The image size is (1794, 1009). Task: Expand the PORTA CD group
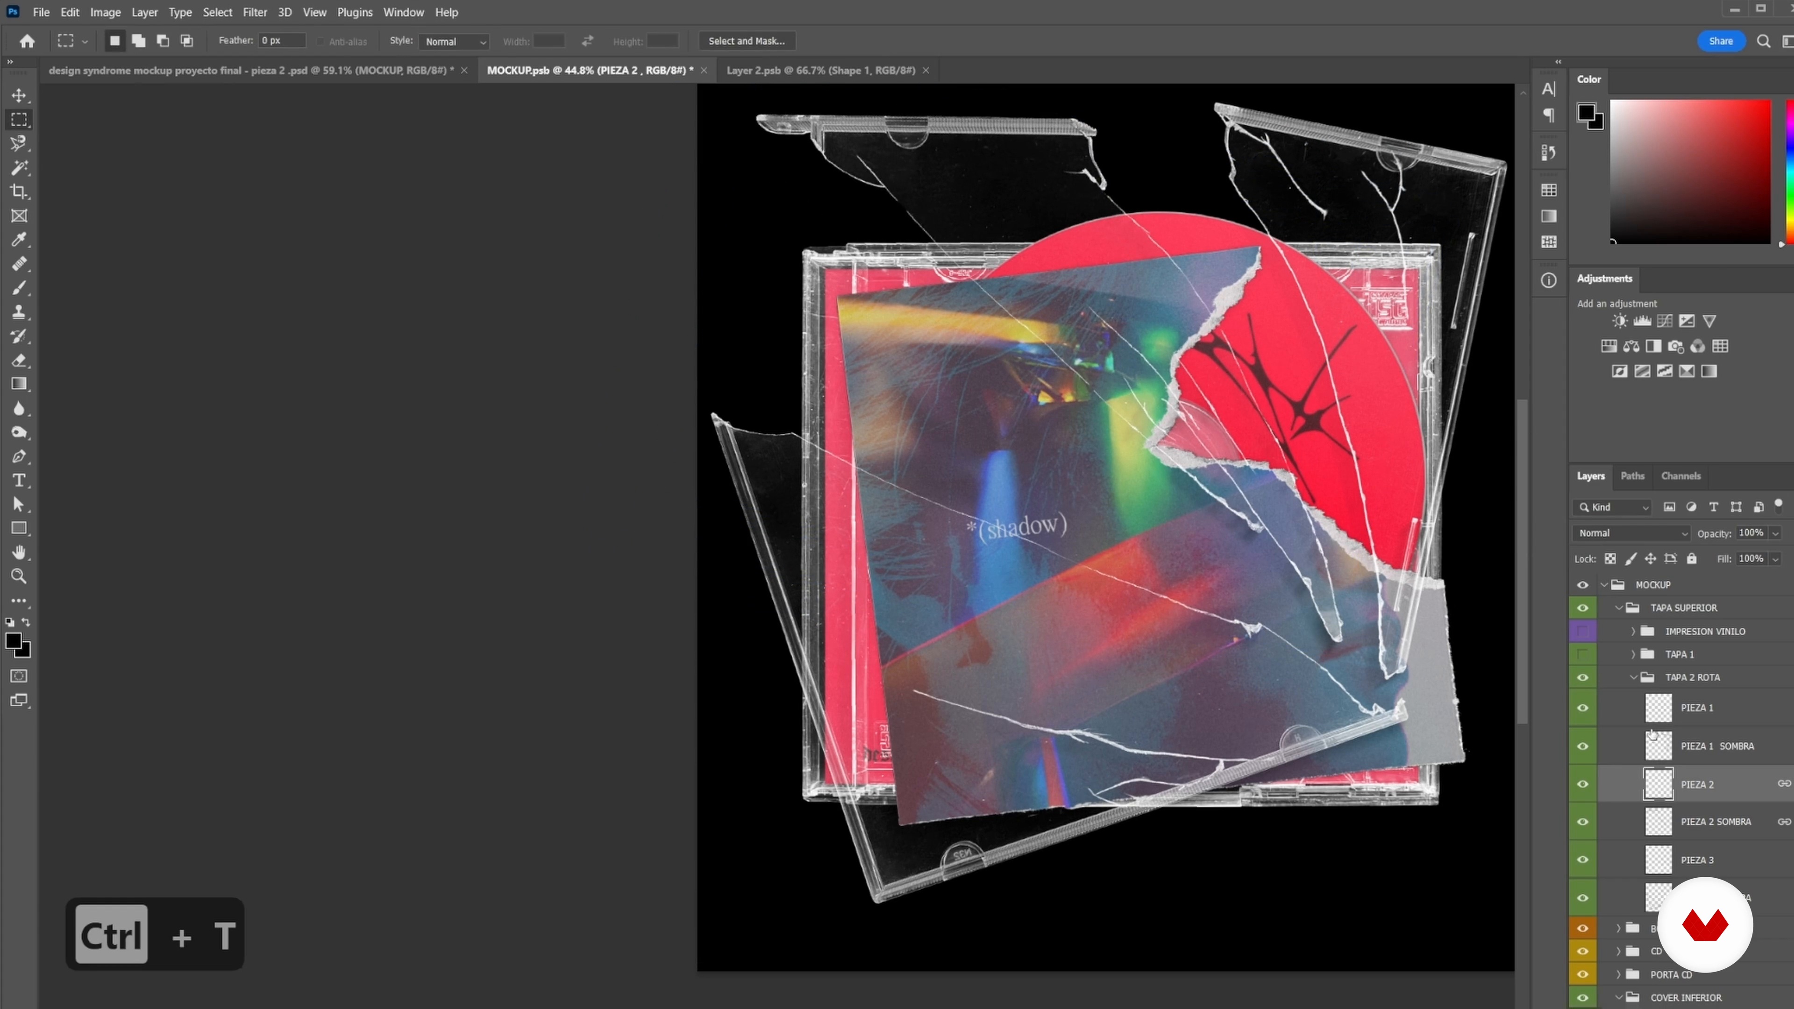point(1618,974)
